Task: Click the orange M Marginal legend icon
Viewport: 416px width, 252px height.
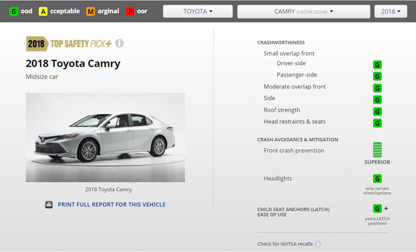Action: [x=90, y=11]
